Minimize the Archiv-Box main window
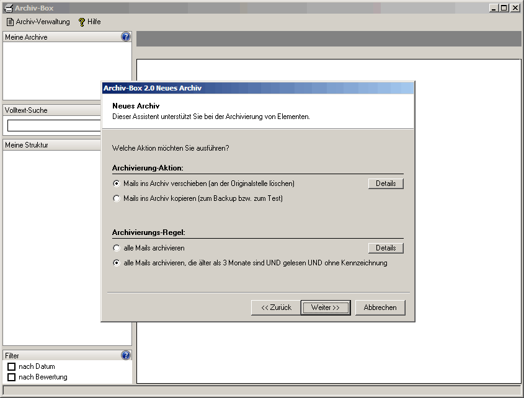 tap(494, 8)
